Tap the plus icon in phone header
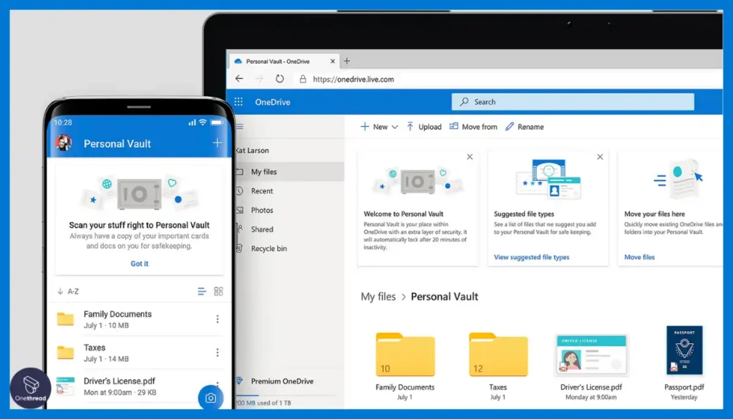The width and height of the screenshot is (733, 419). click(x=218, y=143)
